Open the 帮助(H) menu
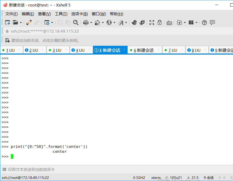Viewport: 233px width, 181px height. pos(116,14)
